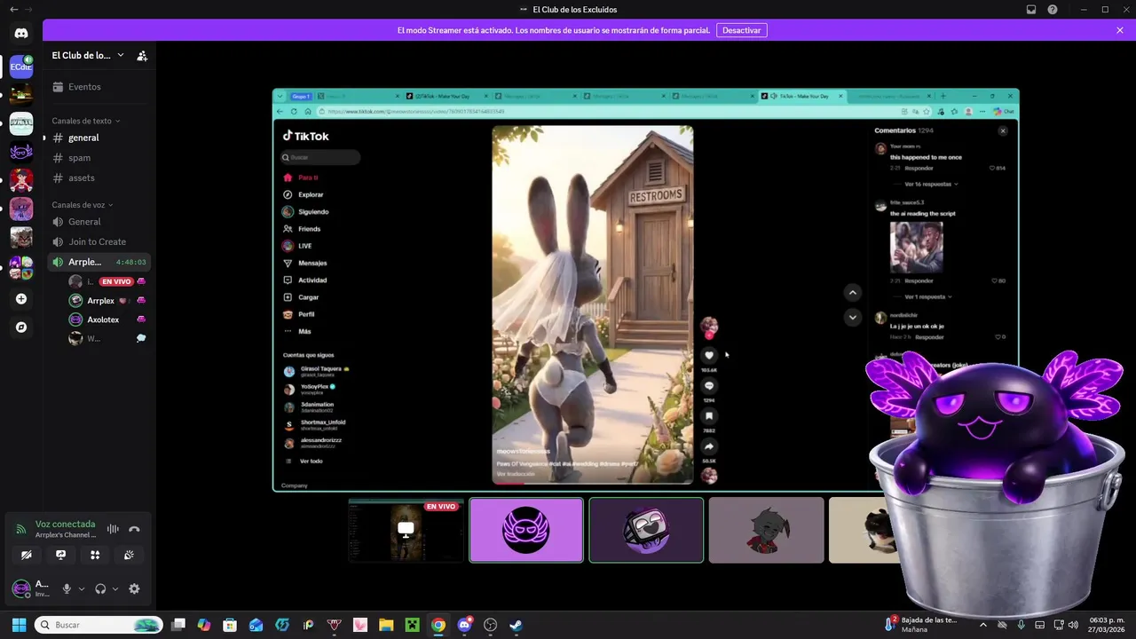Open headphone output options arrow
This screenshot has width=1136, height=639.
(x=115, y=588)
